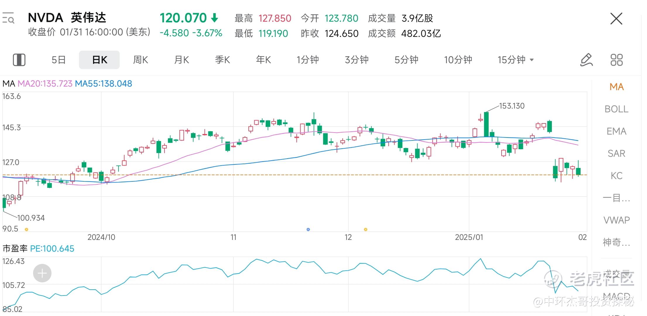Click the 2024/10 date axis label
This screenshot has width=647, height=316.
coord(101,237)
